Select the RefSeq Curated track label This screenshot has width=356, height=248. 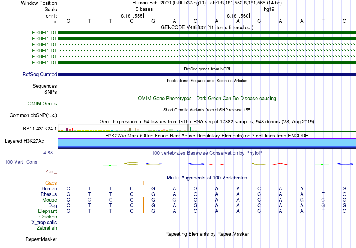click(40, 75)
